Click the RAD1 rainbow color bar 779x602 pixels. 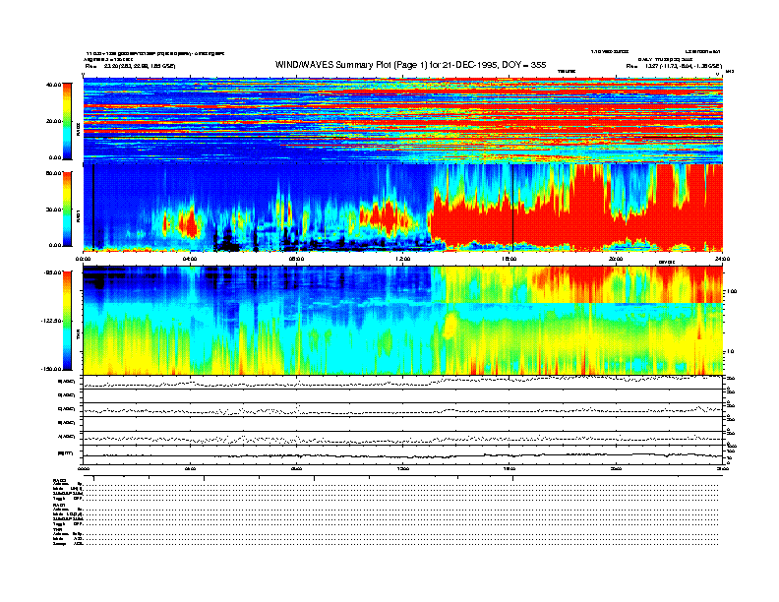[67, 209]
